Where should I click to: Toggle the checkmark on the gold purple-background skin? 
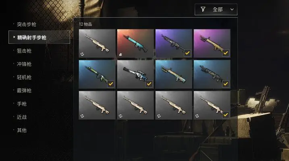tap(226, 53)
